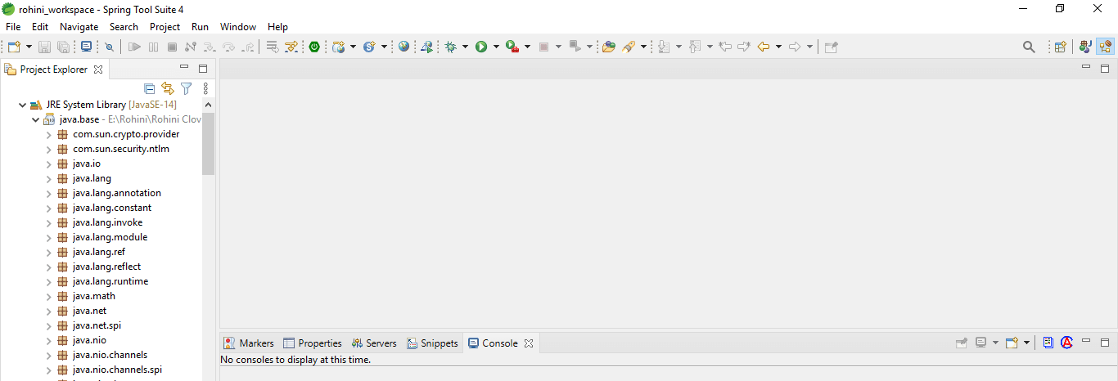
Task: Click the Project Explorer filter funnel icon
Action: [x=187, y=88]
